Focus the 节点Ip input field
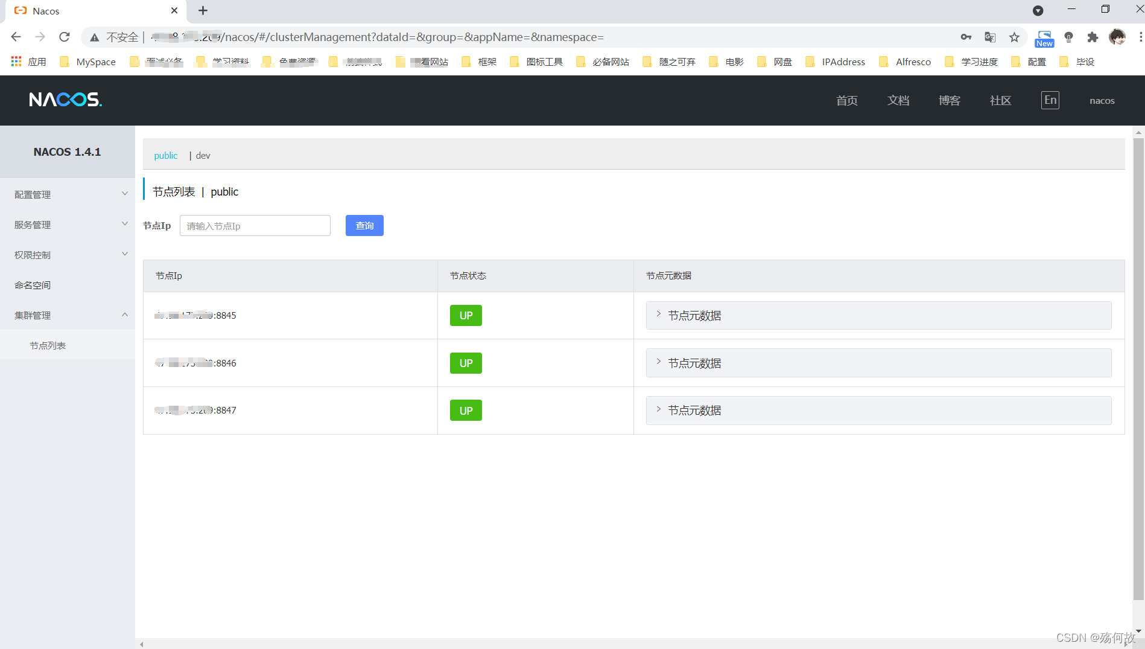This screenshot has width=1145, height=649. tap(255, 225)
